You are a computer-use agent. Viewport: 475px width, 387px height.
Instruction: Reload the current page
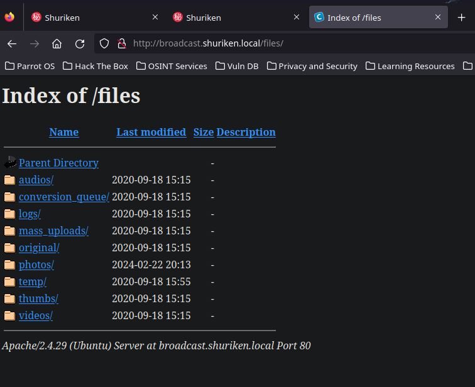[x=80, y=44]
